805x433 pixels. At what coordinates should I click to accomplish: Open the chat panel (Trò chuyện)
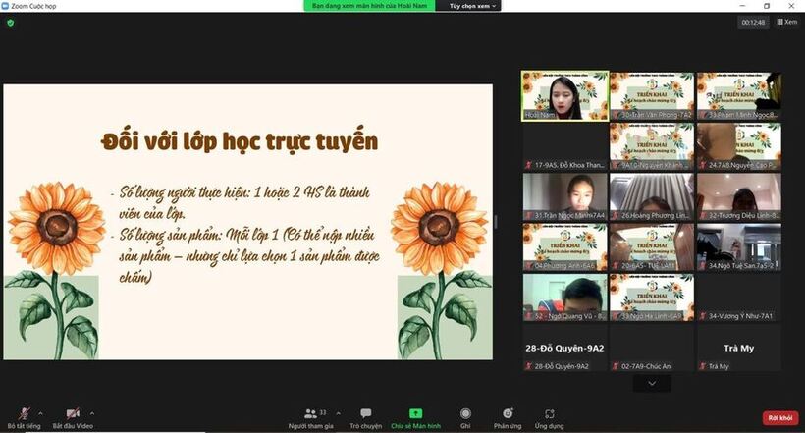(x=365, y=414)
